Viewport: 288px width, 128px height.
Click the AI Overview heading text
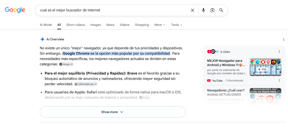pyautogui.click(x=55, y=39)
